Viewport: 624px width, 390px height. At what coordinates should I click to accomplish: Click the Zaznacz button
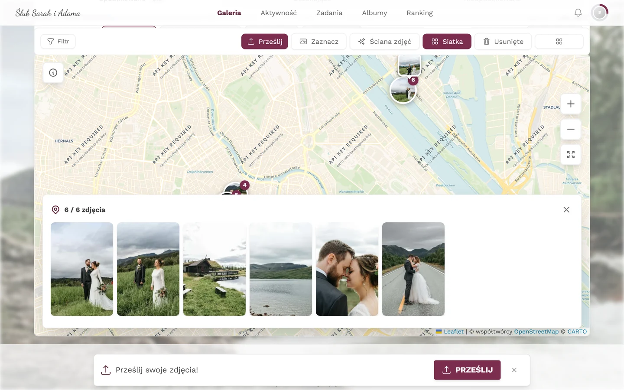click(319, 42)
